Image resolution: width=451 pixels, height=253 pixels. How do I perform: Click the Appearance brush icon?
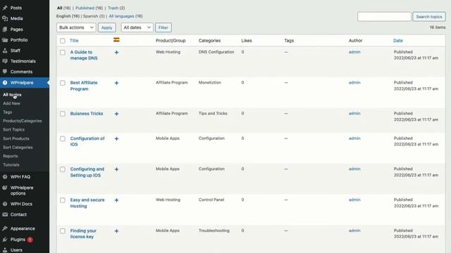5,228
